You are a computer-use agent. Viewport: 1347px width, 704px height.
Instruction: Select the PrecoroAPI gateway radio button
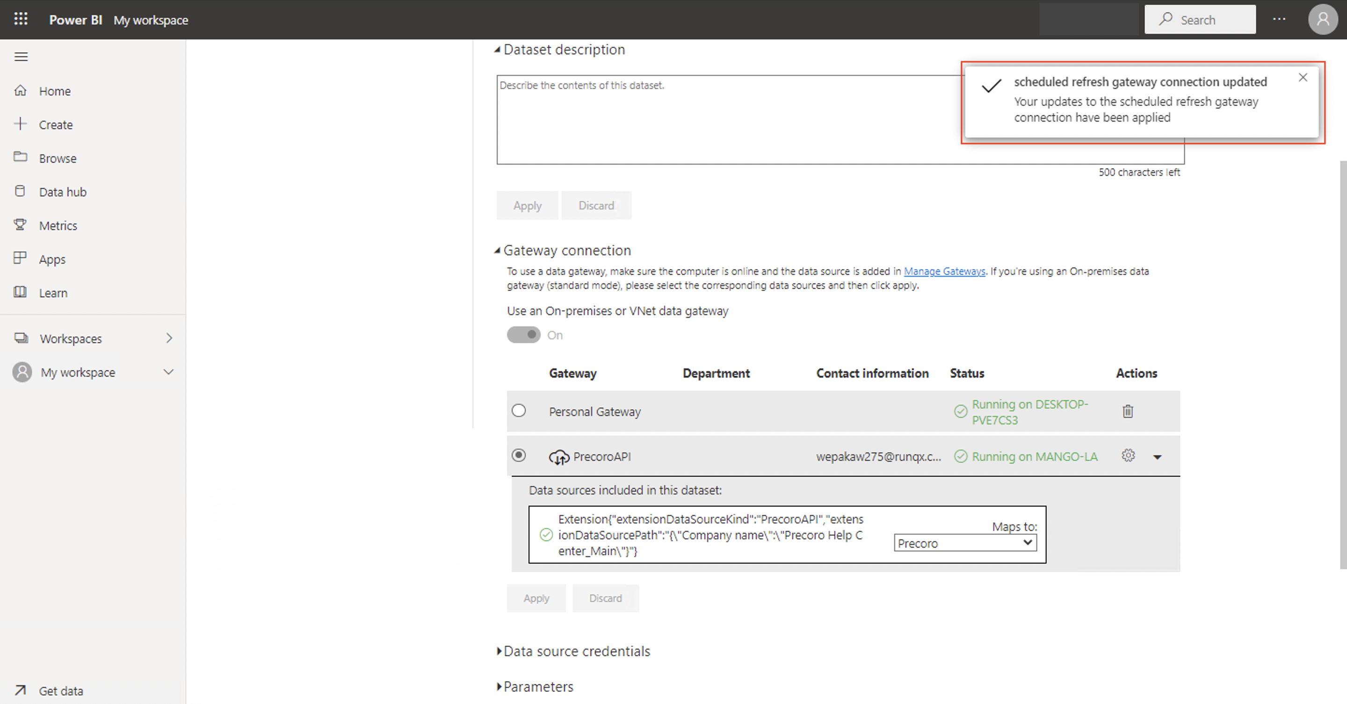coord(518,455)
